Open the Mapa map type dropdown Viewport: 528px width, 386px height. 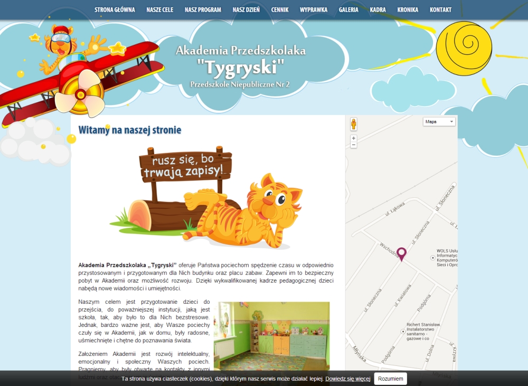[439, 122]
